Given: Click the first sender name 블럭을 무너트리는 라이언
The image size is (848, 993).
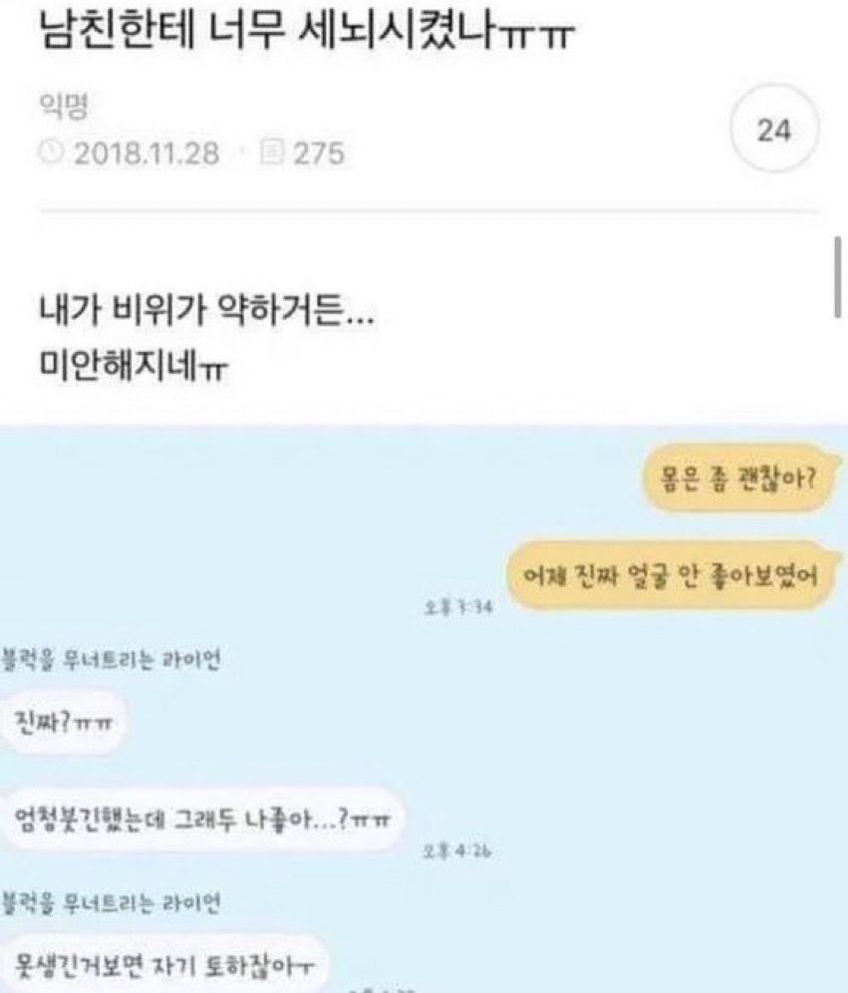Looking at the screenshot, I should pyautogui.click(x=112, y=659).
